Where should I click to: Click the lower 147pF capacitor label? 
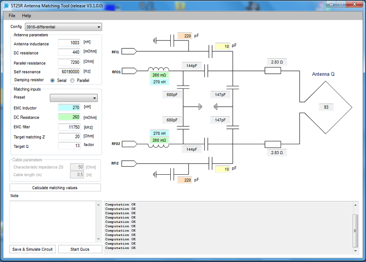coord(220,120)
